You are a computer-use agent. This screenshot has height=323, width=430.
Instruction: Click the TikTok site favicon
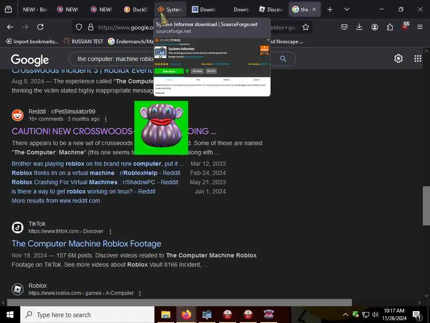[18, 228]
